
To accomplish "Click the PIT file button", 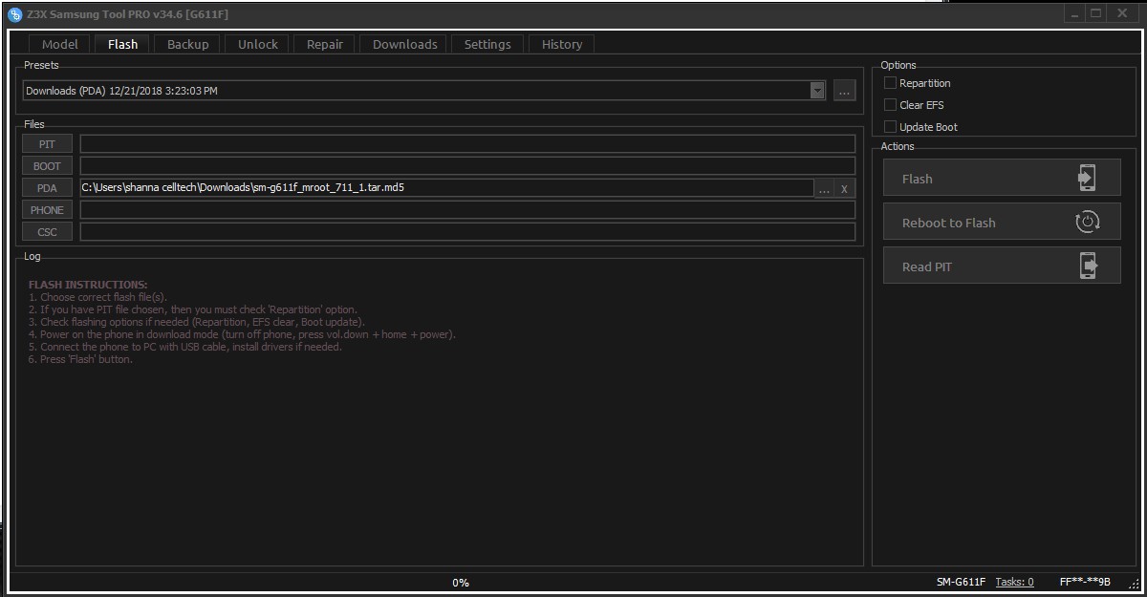I will click(x=47, y=144).
